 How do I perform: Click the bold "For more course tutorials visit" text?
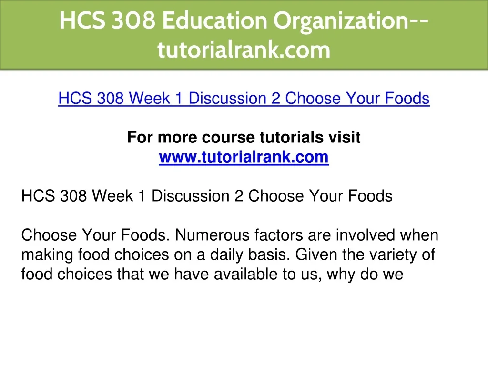tap(244, 138)
